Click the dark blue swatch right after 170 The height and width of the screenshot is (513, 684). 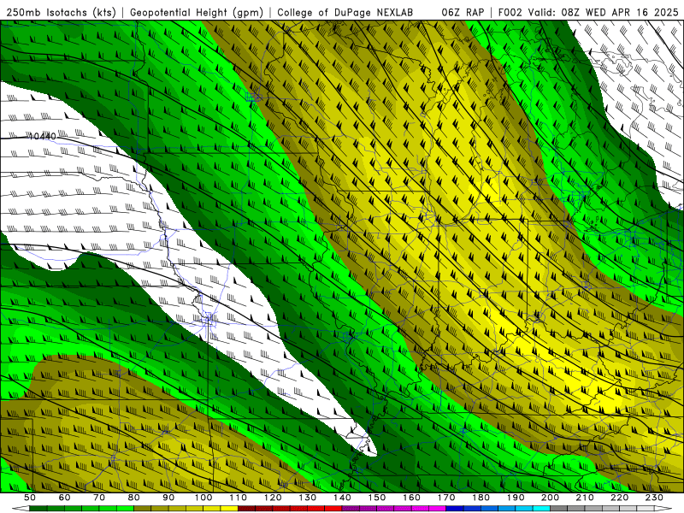click(455, 509)
